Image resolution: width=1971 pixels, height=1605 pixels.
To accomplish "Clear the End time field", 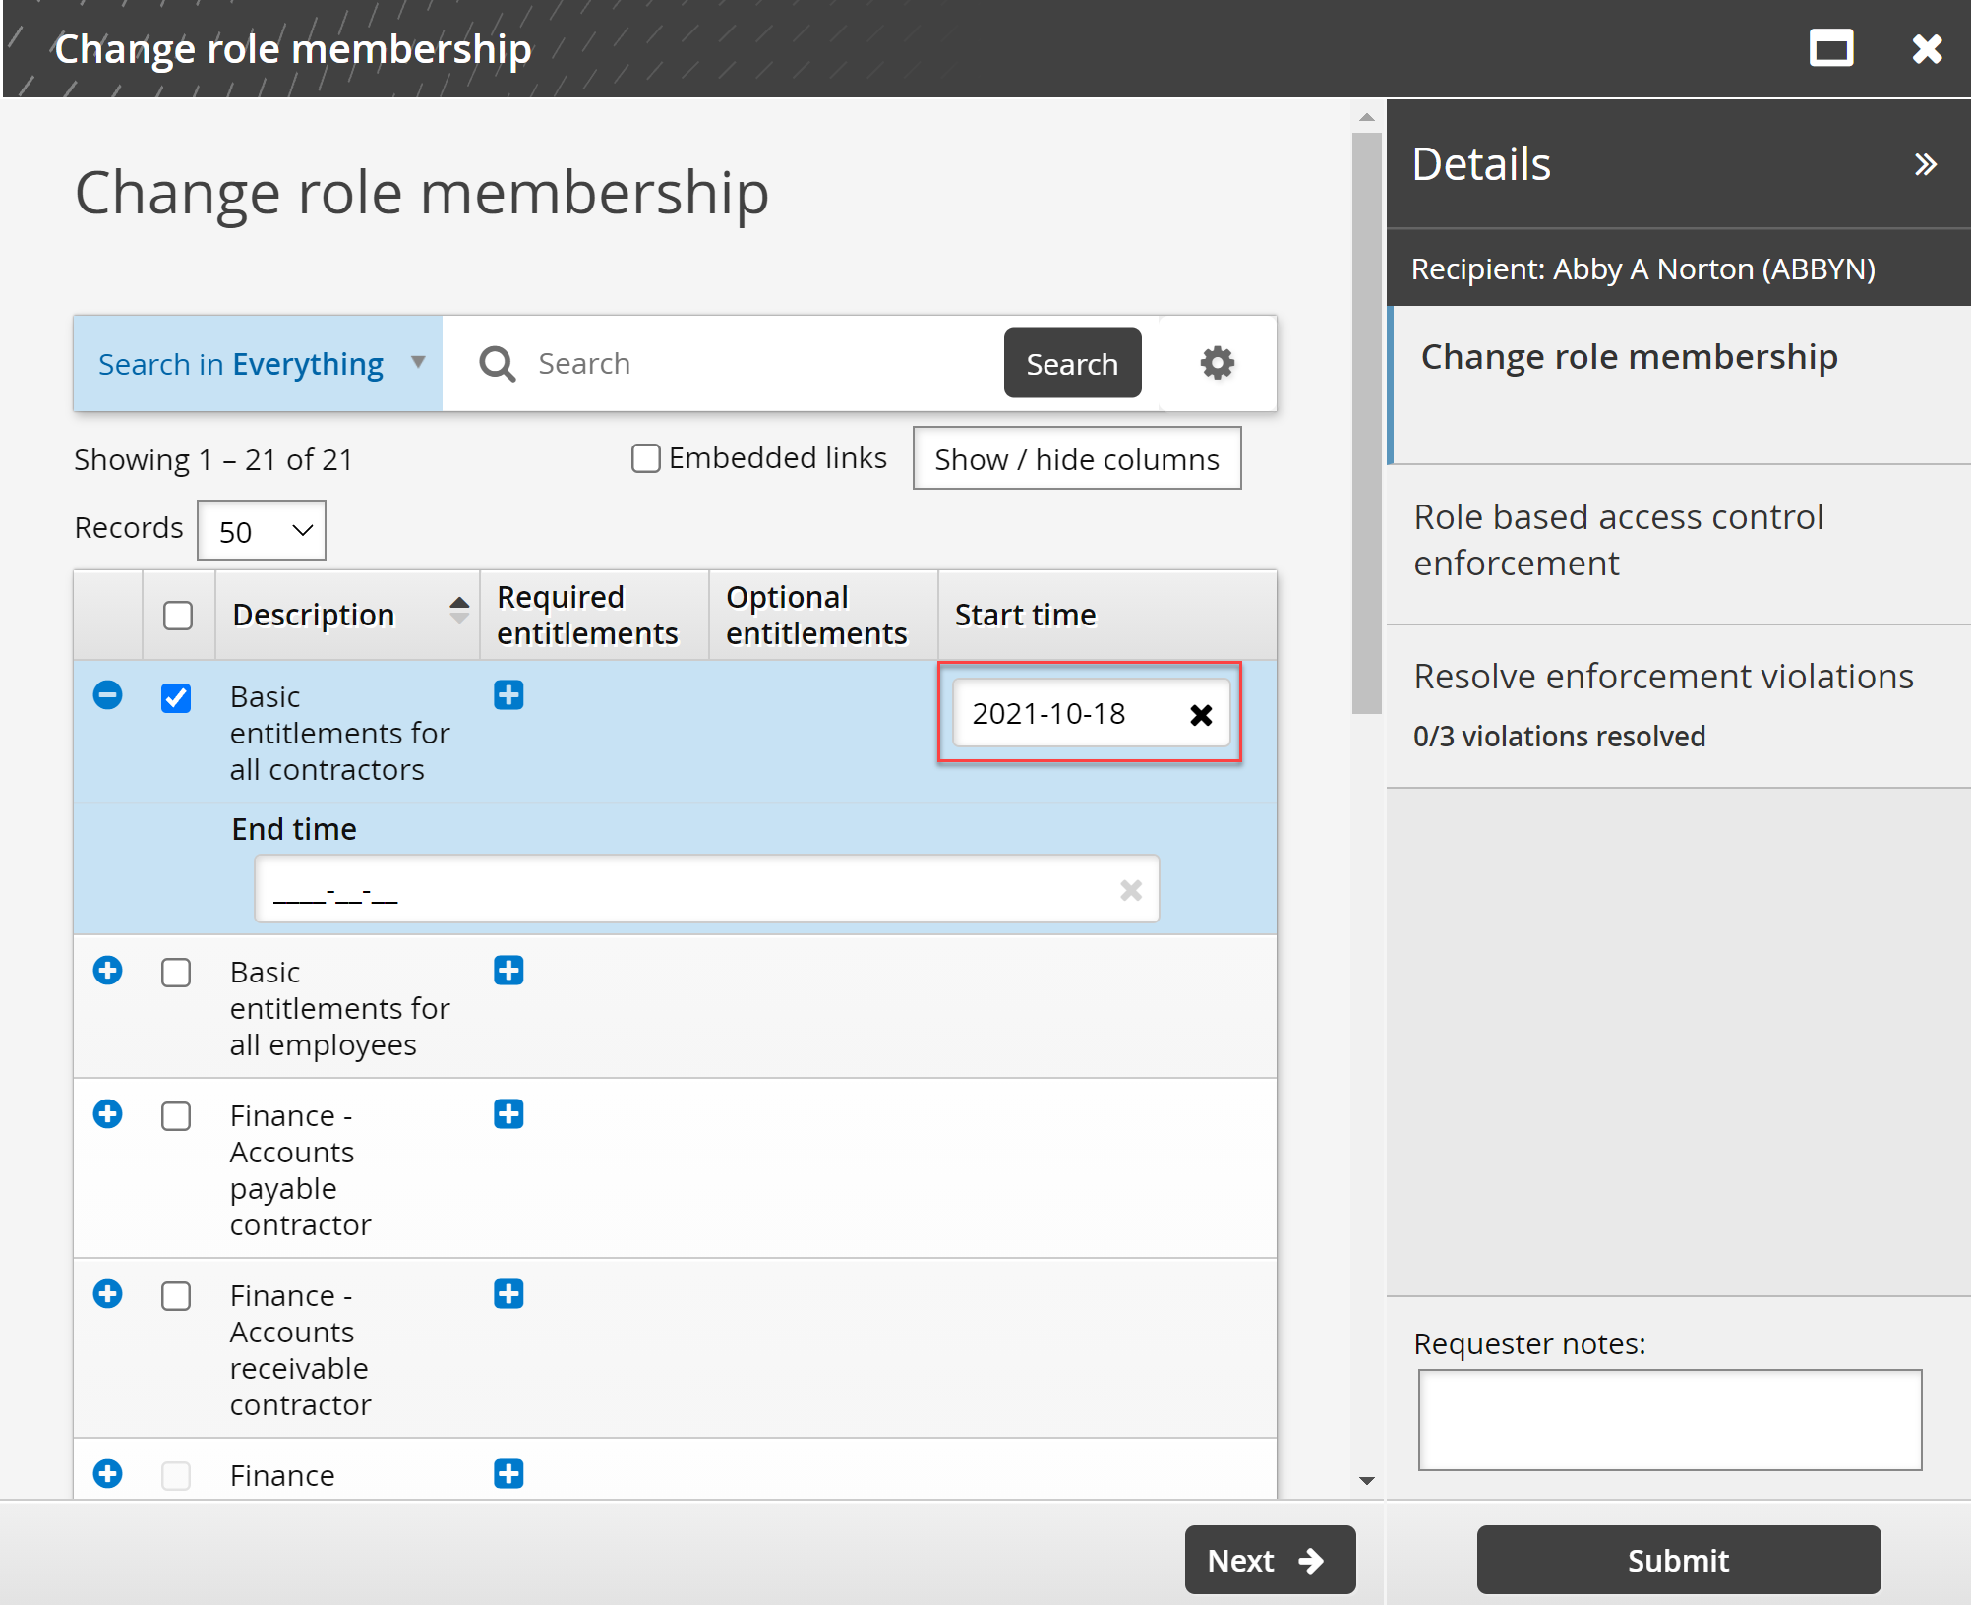I will 1131,889.
